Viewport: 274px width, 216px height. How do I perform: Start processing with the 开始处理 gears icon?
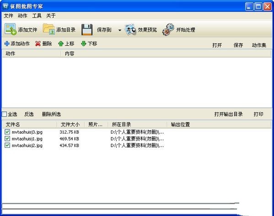[168, 30]
